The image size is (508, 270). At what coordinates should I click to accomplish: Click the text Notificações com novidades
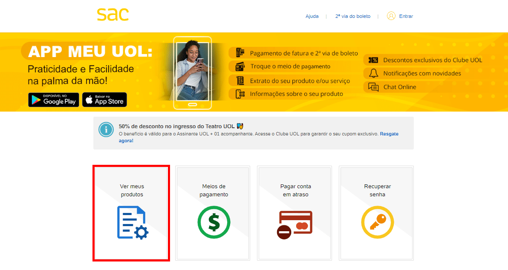(x=422, y=74)
